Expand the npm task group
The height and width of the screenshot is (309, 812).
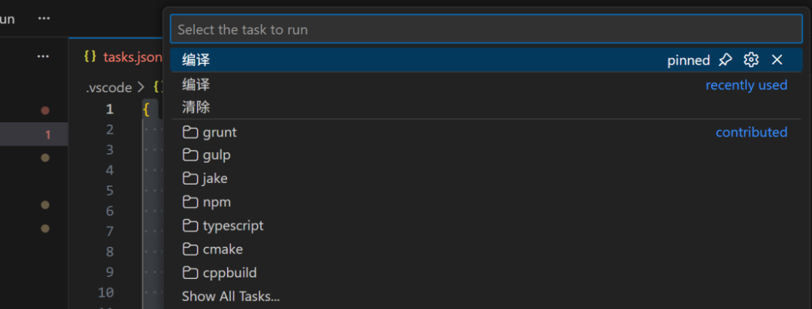[x=486, y=202]
